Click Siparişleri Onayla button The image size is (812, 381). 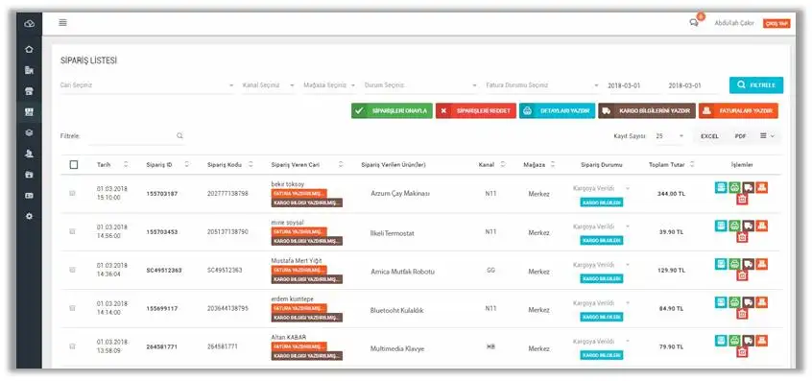[x=392, y=110]
